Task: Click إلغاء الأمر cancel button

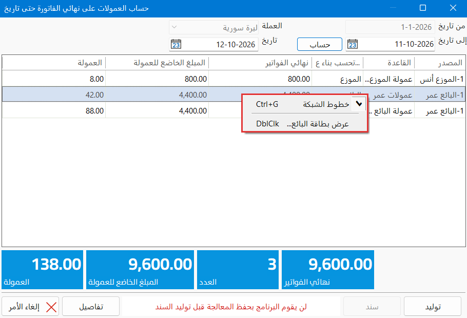Action: point(30,306)
